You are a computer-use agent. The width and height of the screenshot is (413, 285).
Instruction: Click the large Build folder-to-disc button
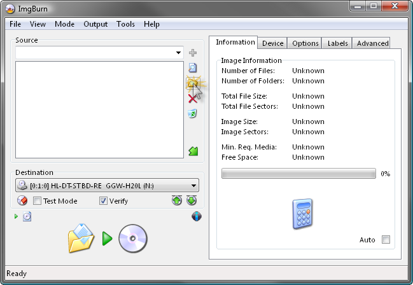(81, 239)
